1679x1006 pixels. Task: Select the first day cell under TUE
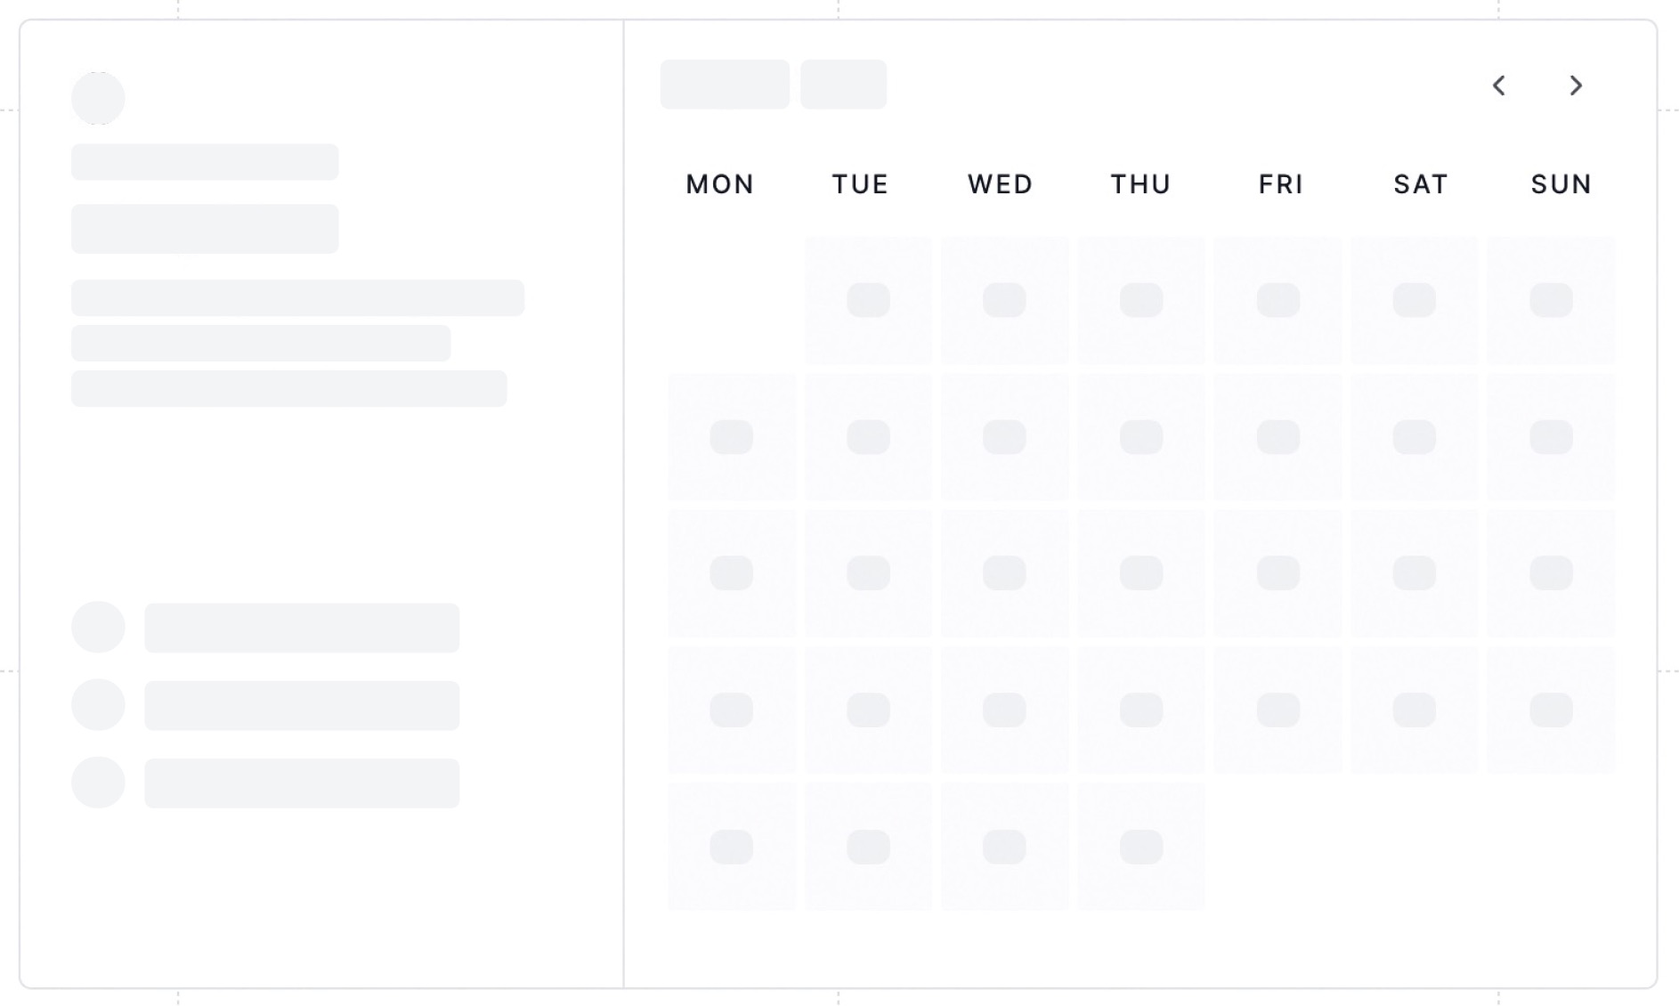coord(868,300)
